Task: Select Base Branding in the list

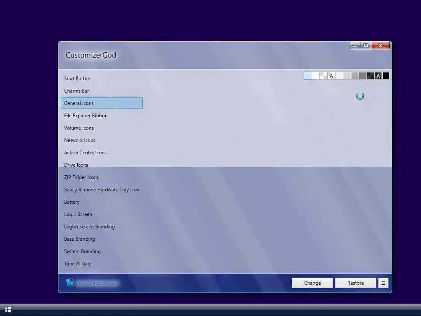Action: coord(102,239)
